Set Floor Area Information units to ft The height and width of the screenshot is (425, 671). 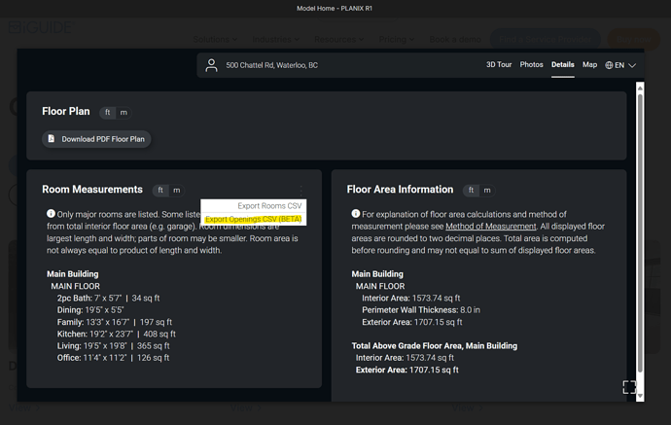point(471,190)
